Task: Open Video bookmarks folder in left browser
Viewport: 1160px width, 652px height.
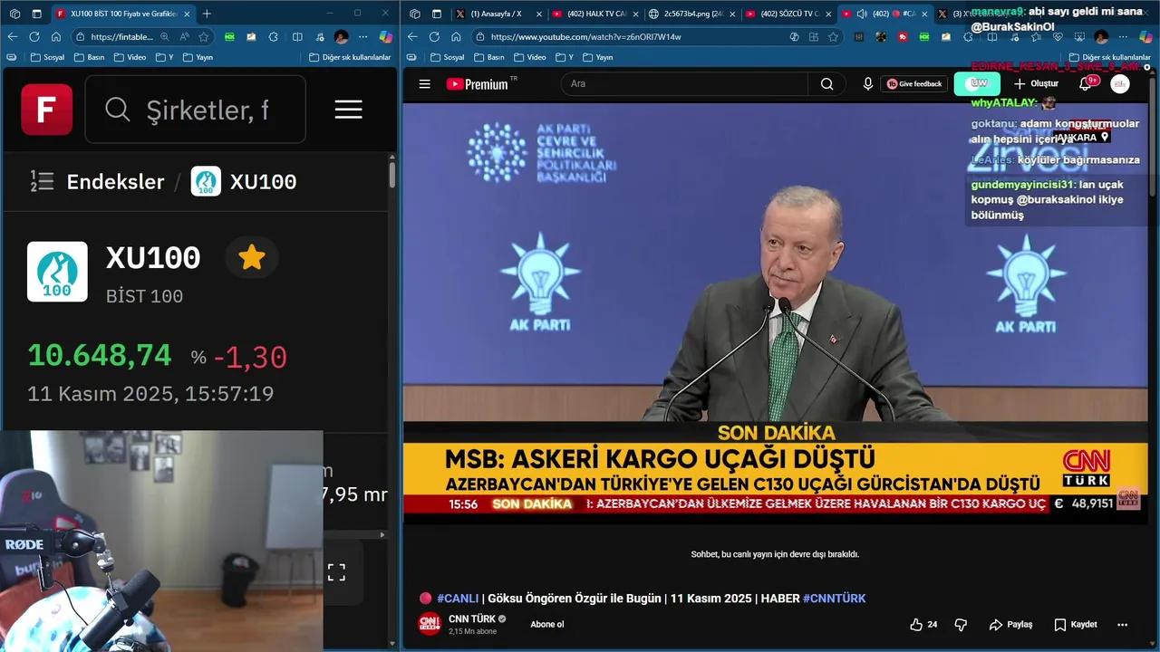Action: (x=130, y=57)
